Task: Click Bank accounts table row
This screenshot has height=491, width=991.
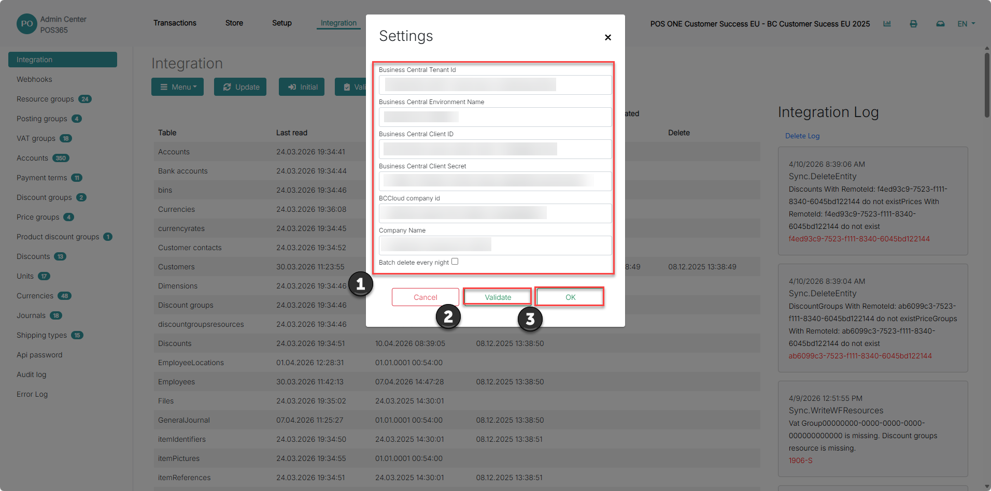Action: (x=457, y=171)
